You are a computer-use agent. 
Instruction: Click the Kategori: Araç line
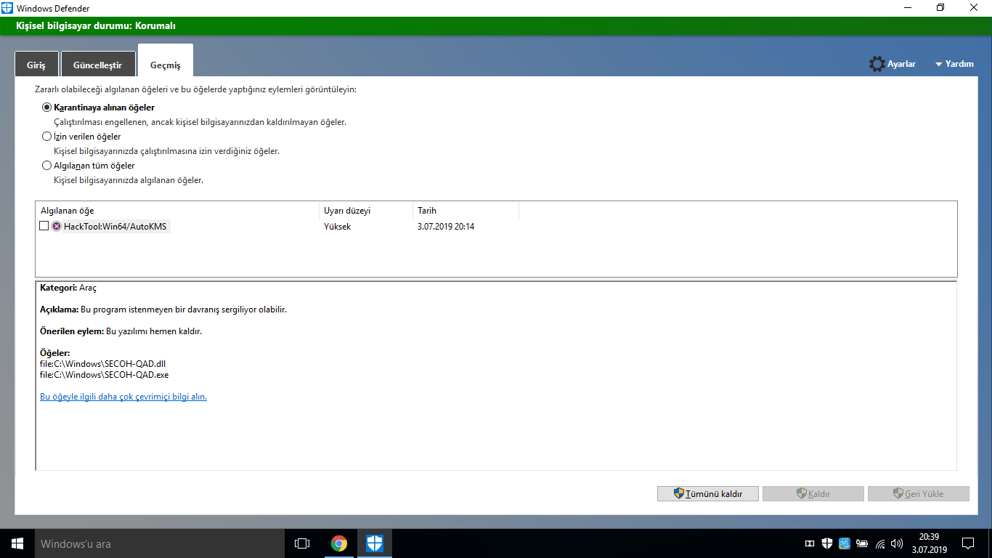tap(68, 288)
